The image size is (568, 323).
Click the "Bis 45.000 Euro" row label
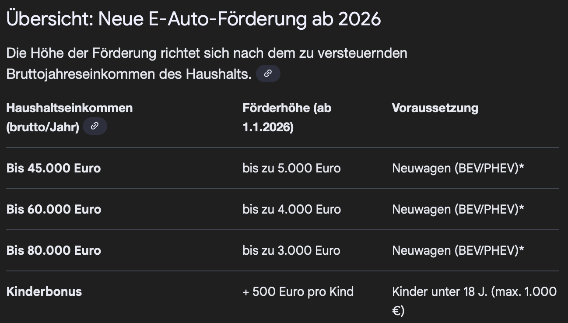point(53,168)
